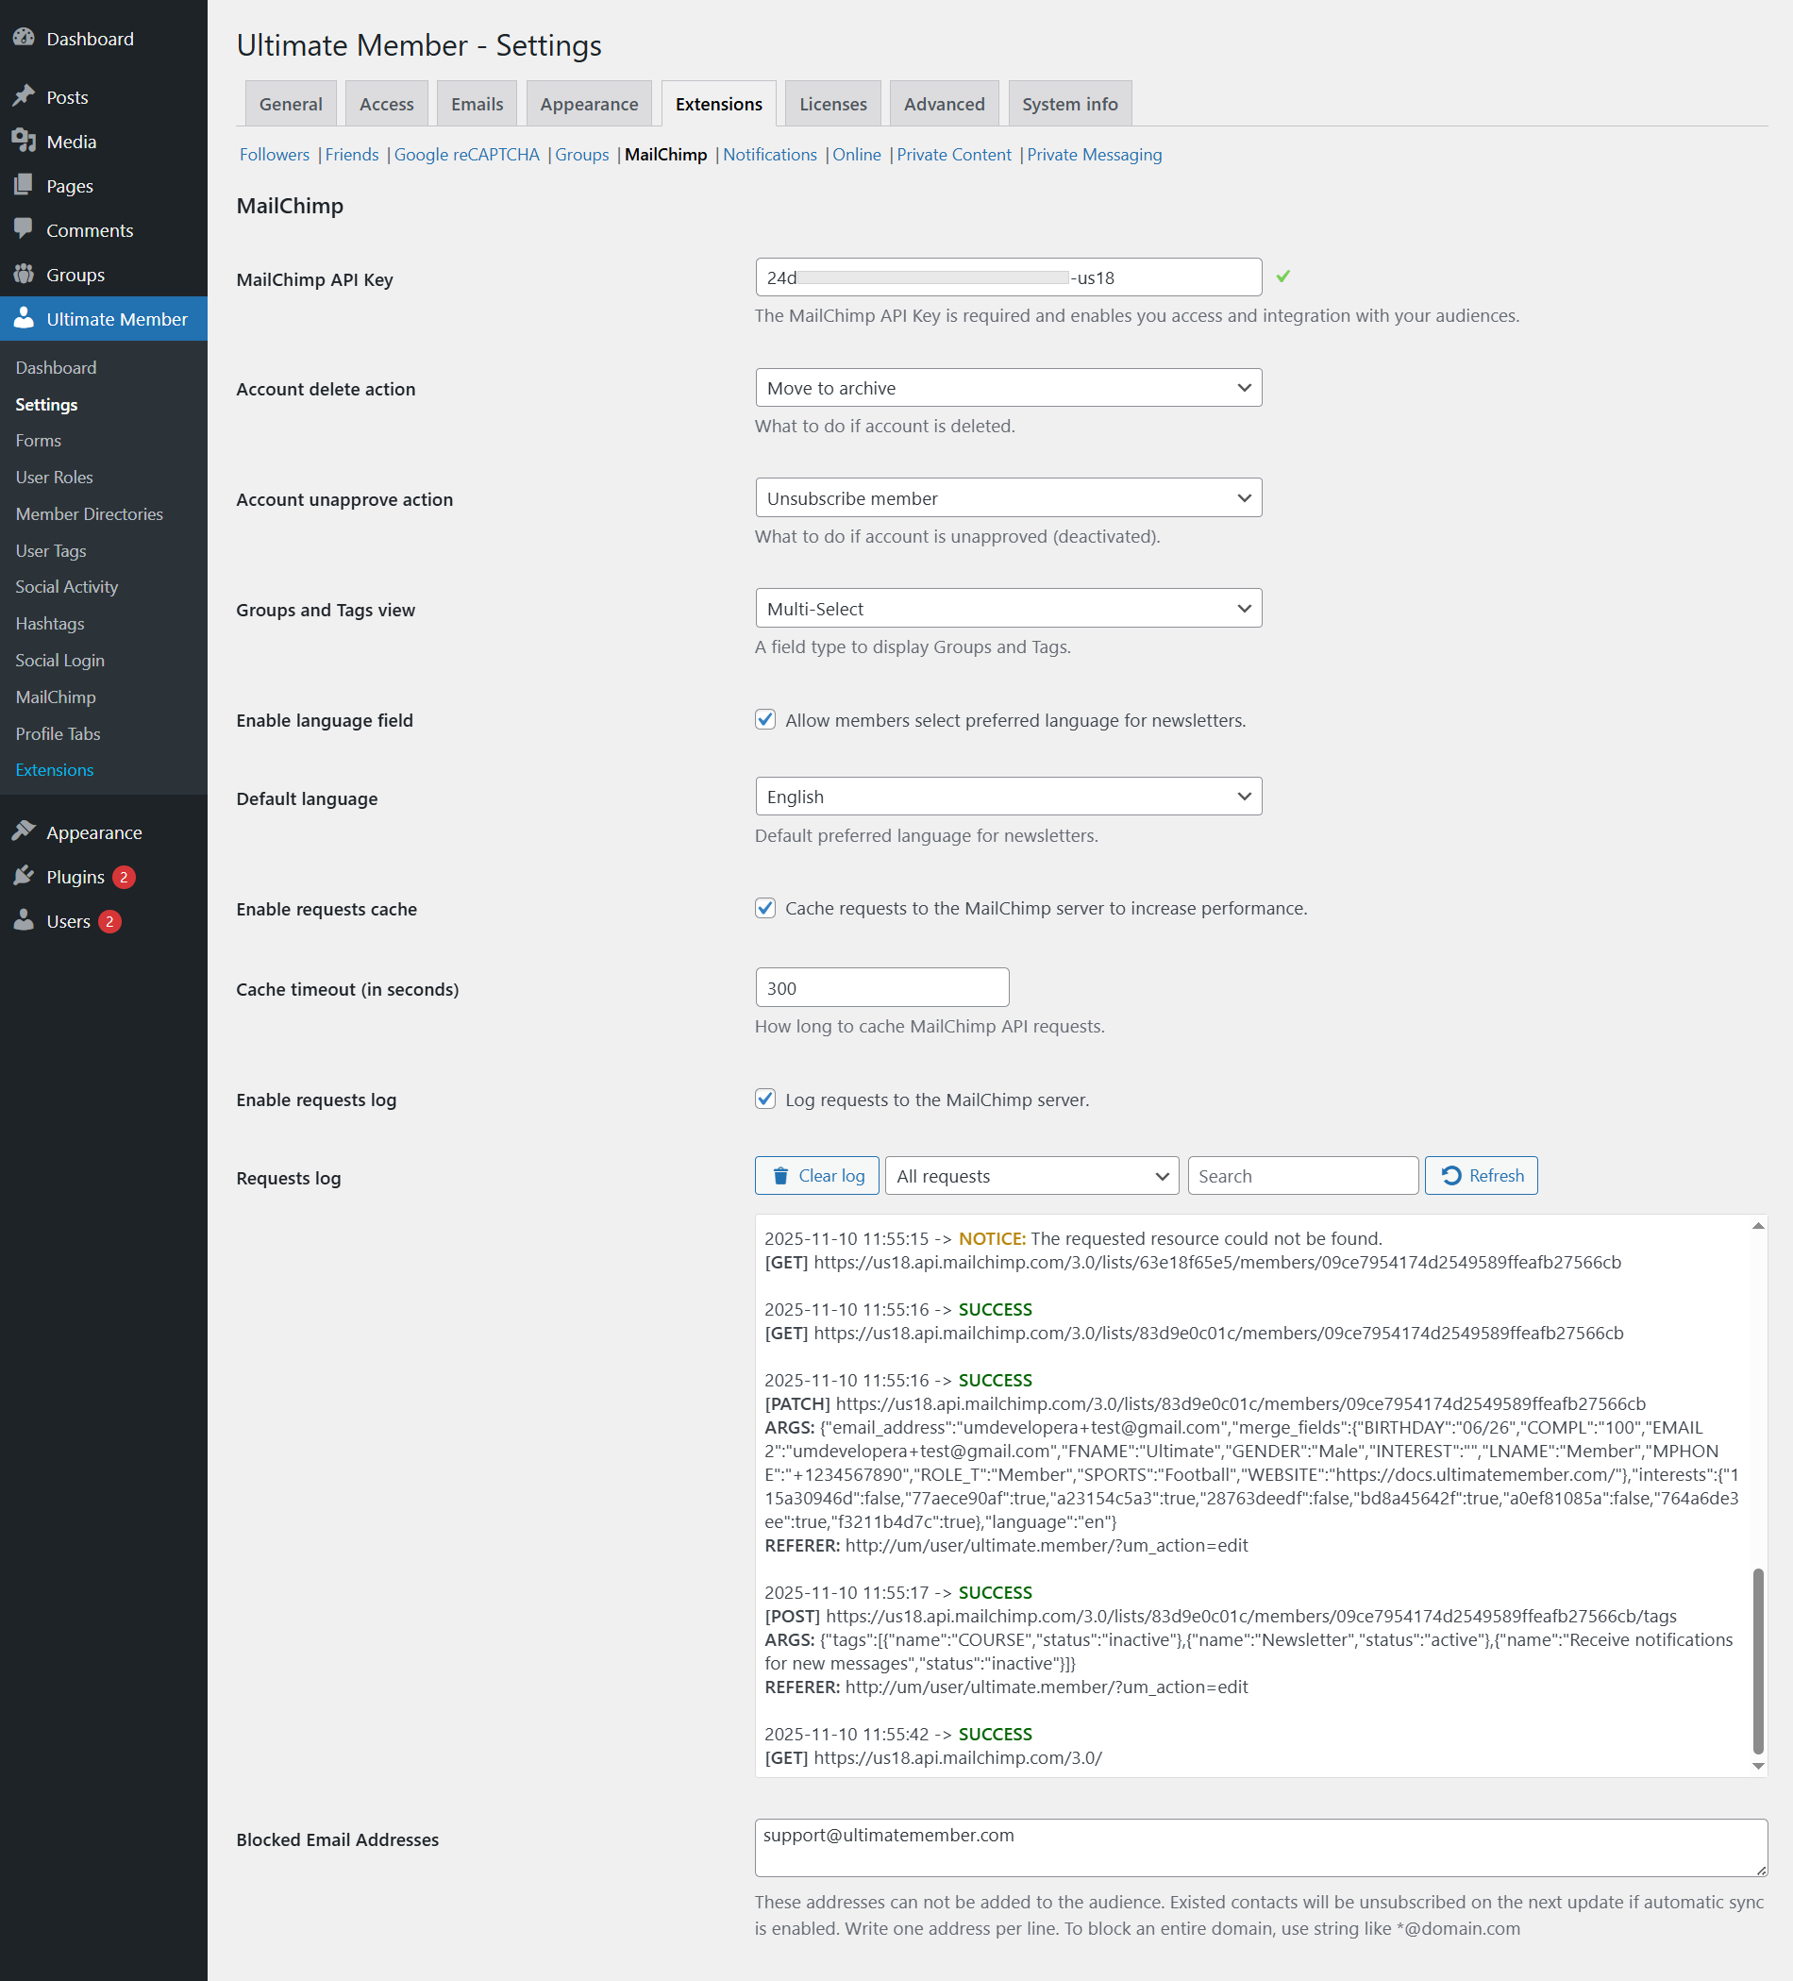Open the Followers extension settings link

click(274, 154)
